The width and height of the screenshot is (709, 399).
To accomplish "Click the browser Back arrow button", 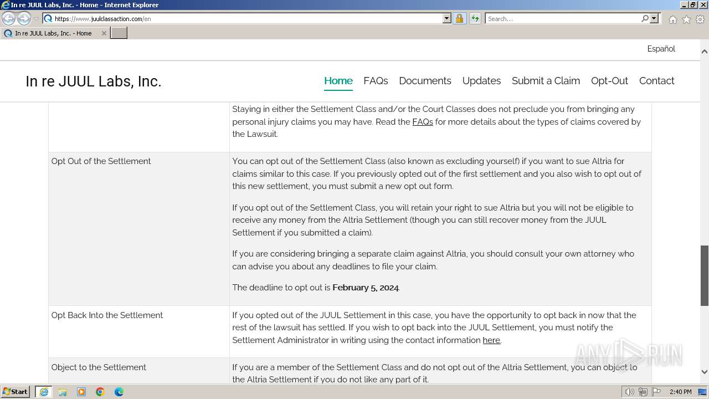I will coord(9,19).
